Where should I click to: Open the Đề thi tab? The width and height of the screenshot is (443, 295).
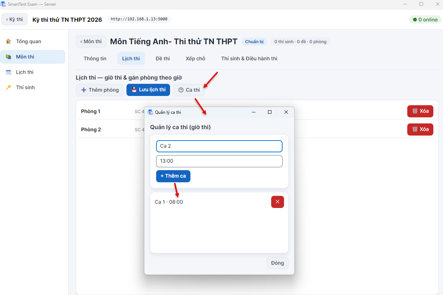[x=163, y=59]
